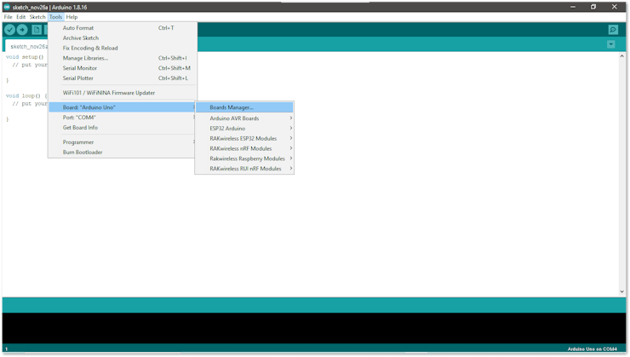The image size is (630, 357).
Task: Close the open Tools menu
Action: tap(55, 17)
